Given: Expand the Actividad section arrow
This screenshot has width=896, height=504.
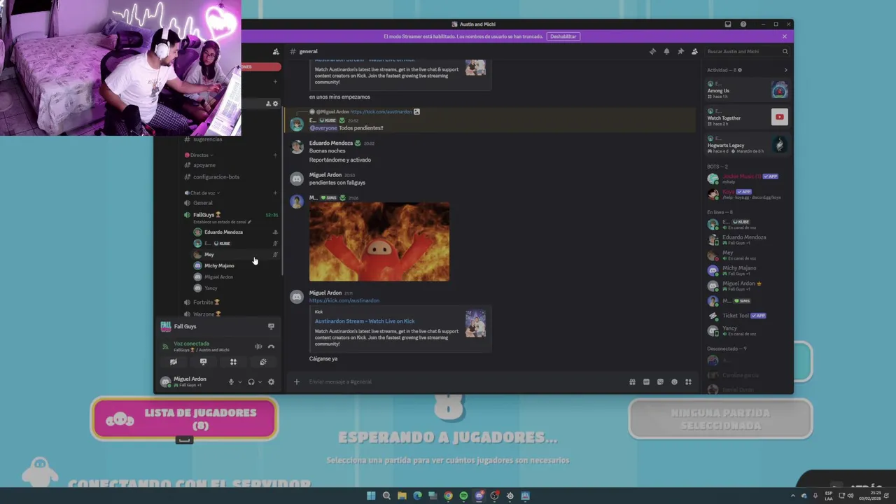Looking at the screenshot, I should click(785, 70).
